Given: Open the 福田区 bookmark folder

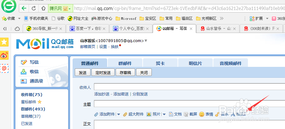Looking at the screenshot, I should pos(184,19).
